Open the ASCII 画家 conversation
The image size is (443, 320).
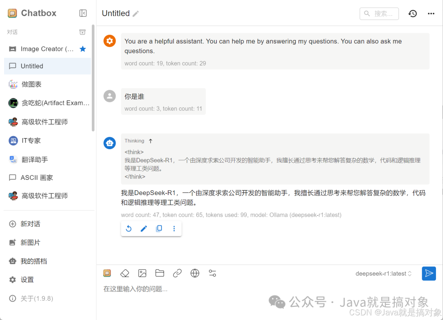pos(47,177)
